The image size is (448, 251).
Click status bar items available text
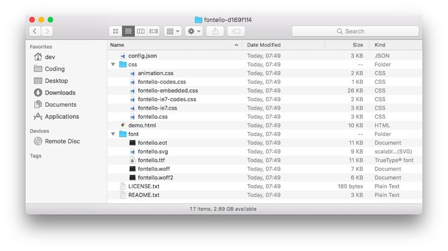223,209
